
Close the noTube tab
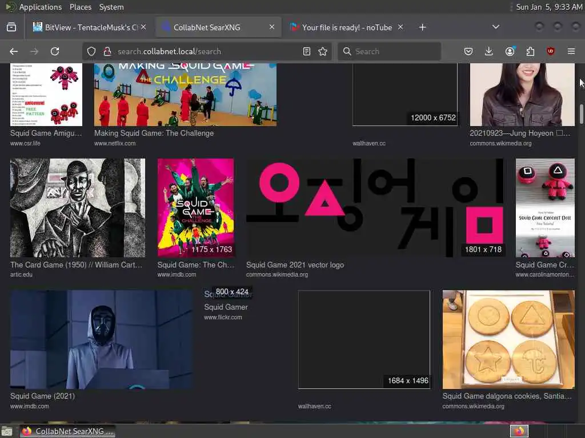[x=400, y=27]
